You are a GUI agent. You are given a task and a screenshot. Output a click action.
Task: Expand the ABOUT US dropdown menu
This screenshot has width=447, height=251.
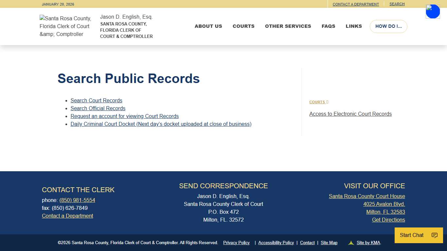[208, 26]
